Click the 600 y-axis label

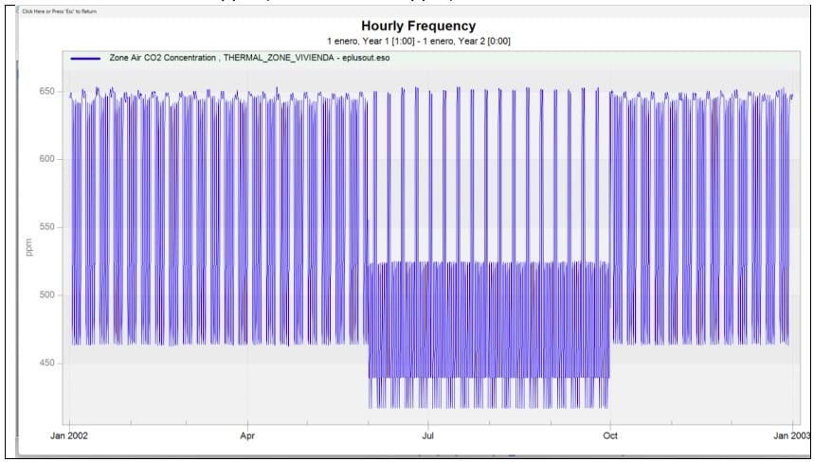coord(46,159)
